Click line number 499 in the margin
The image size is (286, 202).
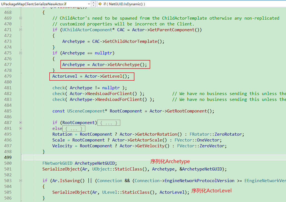[x=8, y=158]
